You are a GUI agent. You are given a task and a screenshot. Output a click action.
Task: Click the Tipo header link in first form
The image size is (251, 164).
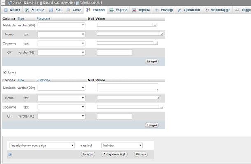click(x=21, y=19)
